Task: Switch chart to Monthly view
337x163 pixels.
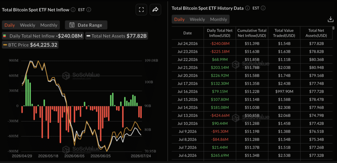Action: point(49,25)
